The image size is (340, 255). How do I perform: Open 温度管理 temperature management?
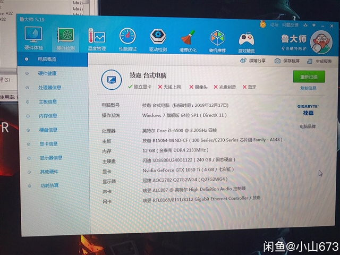click(x=97, y=40)
